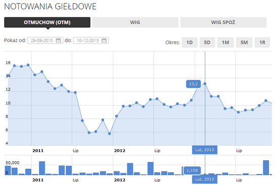
Task: Click the 2011 label on price chart axis
Action: [x=38, y=151]
